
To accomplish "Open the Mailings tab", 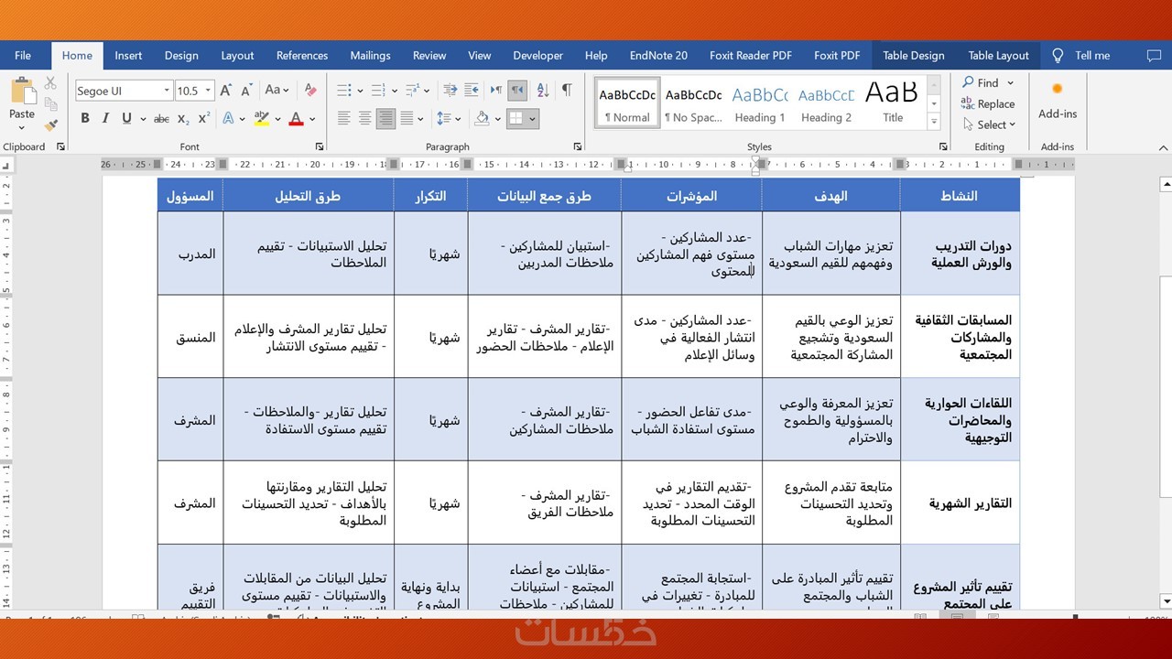I will (371, 56).
